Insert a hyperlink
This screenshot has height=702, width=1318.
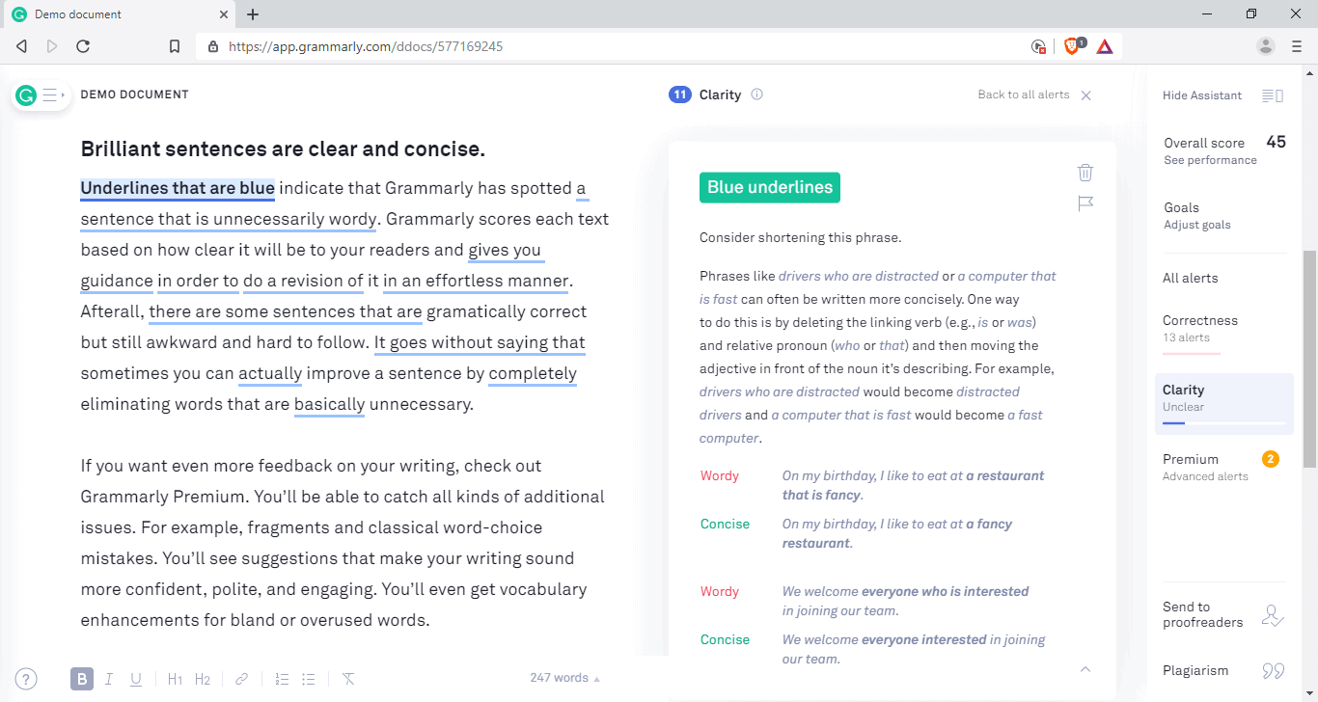pos(241,679)
